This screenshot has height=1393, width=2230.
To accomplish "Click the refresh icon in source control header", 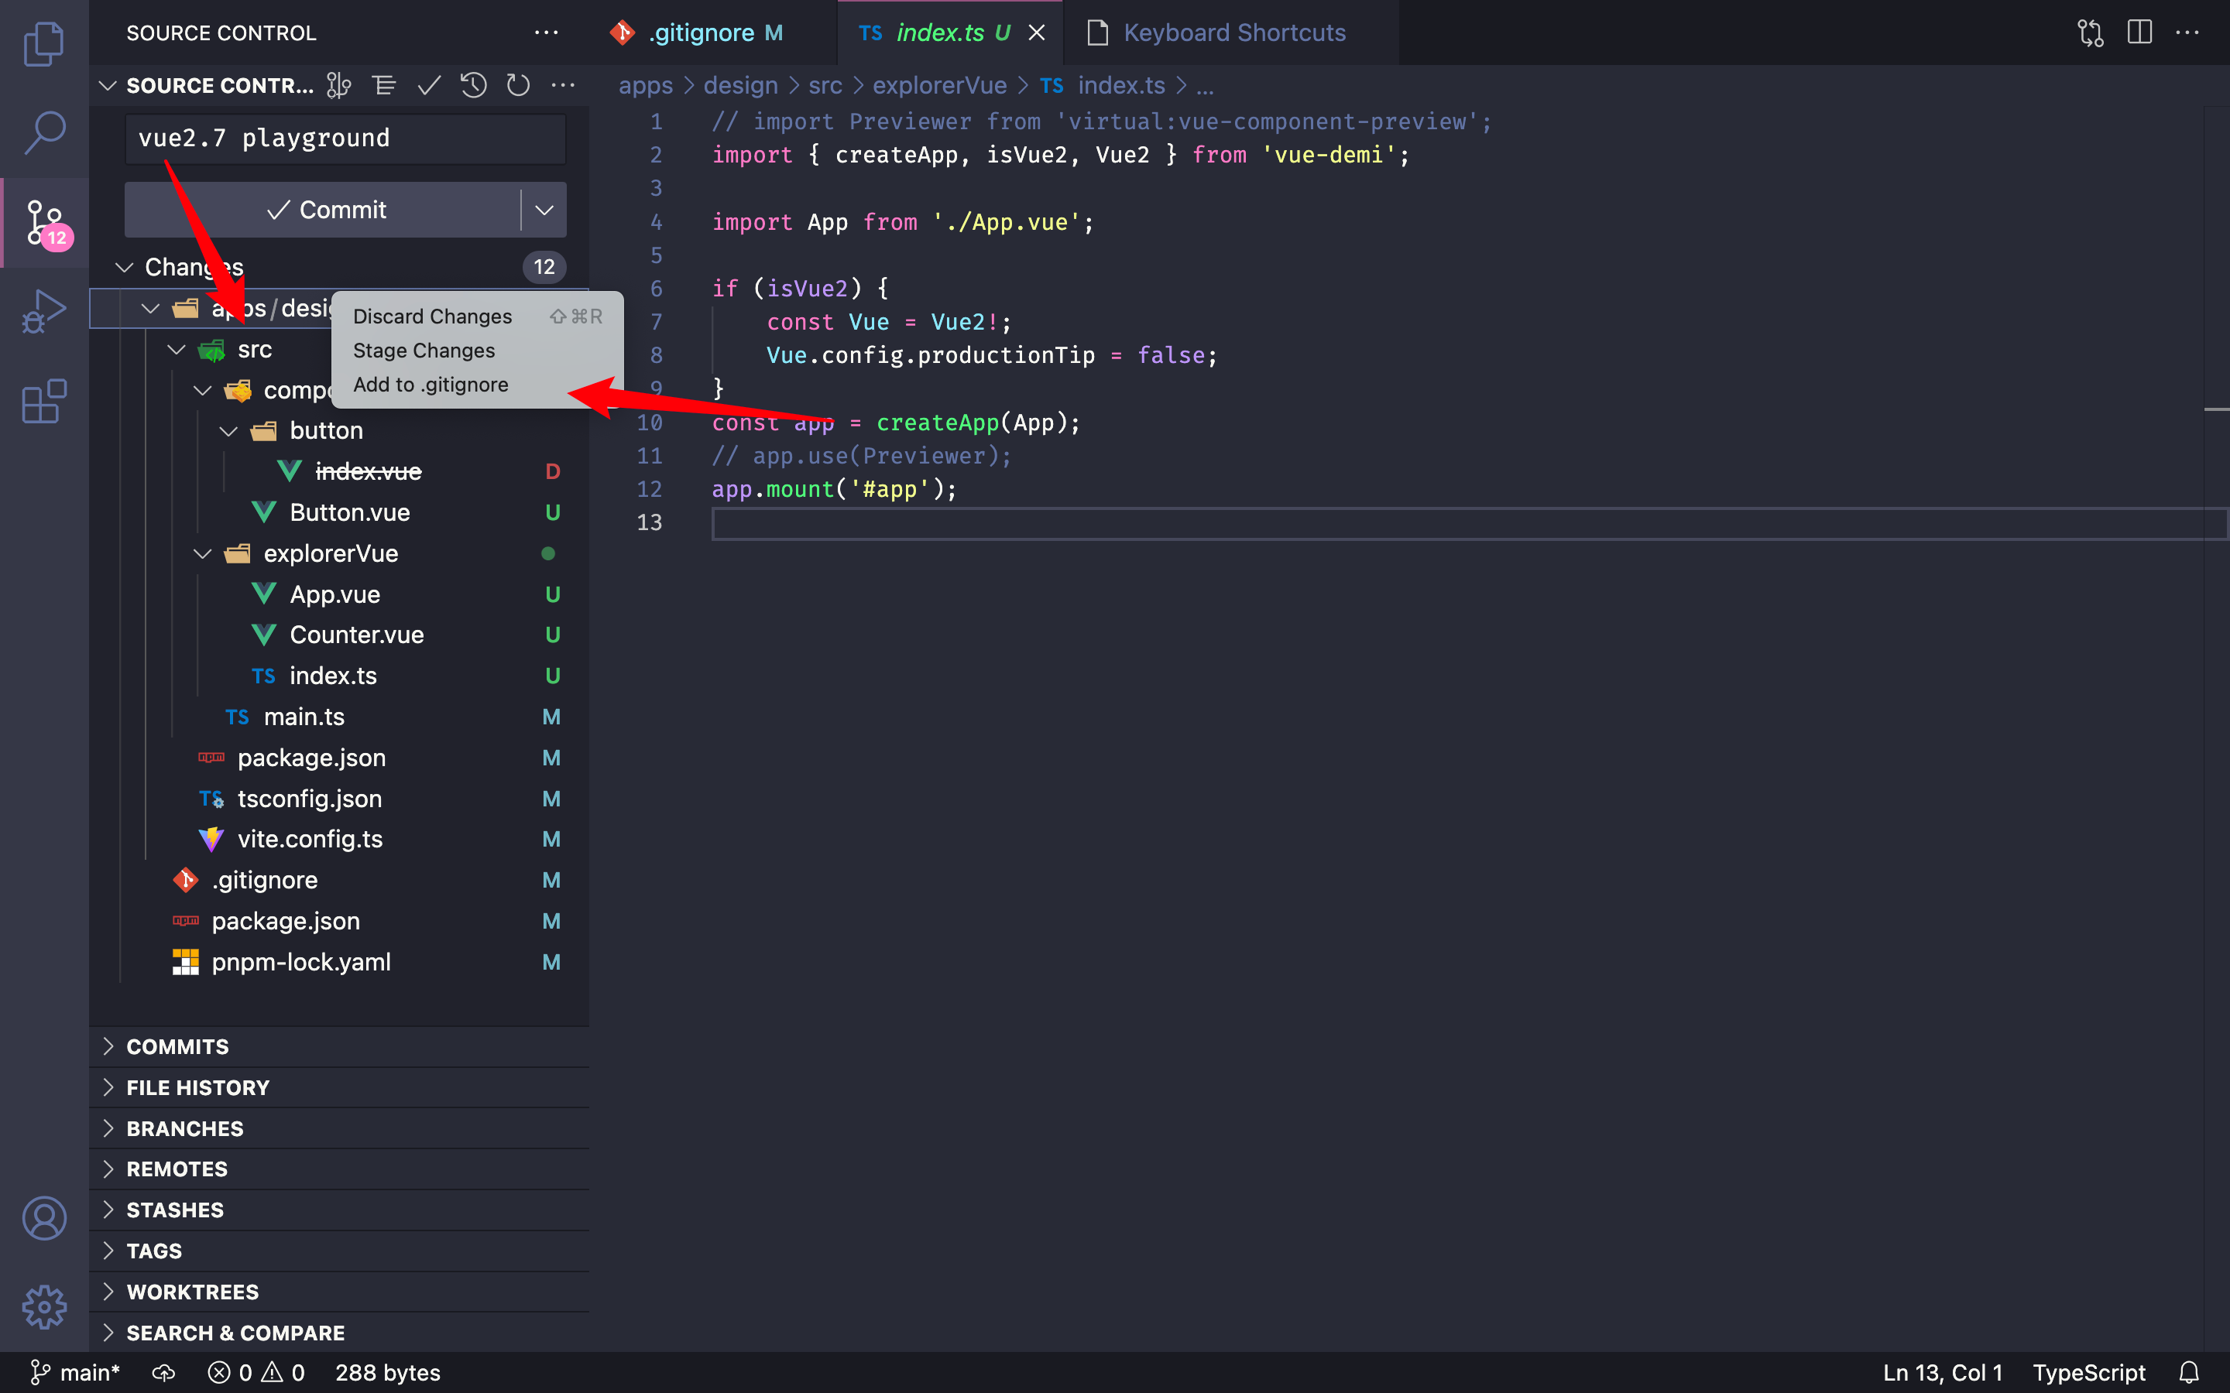I will point(518,86).
